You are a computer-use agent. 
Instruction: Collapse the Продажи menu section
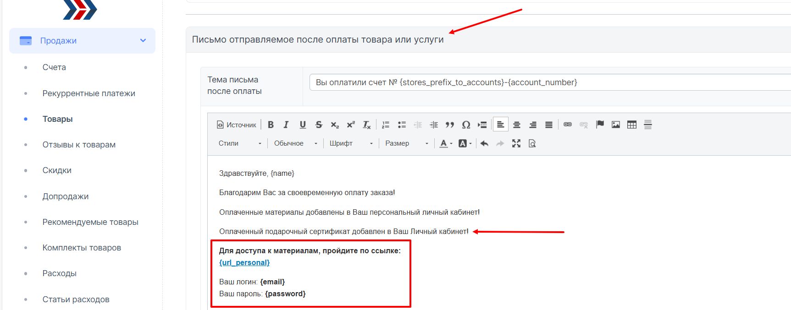[x=83, y=41]
